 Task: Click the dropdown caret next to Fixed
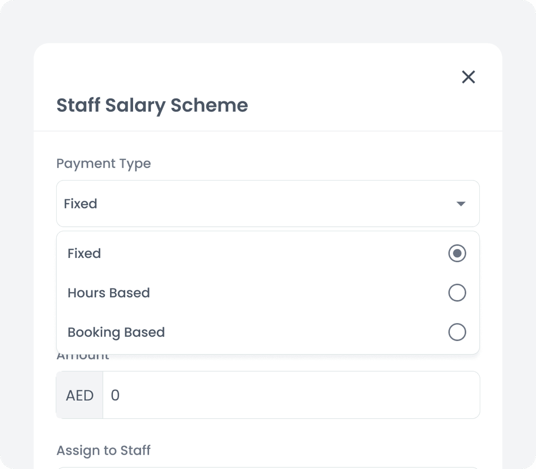pyautogui.click(x=461, y=203)
